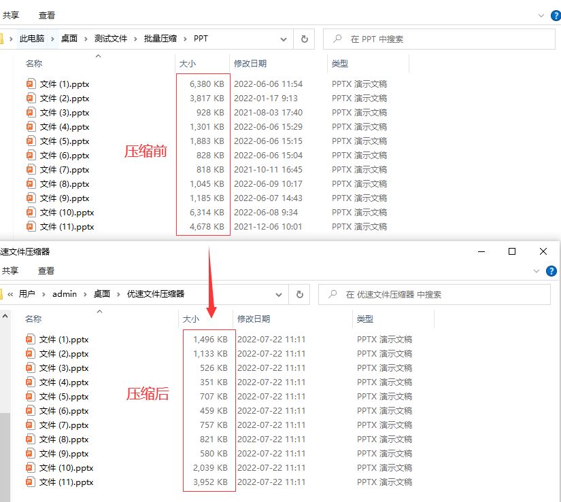Select 文件 (11).pptx icon sized 4,678 KB

pyautogui.click(x=31, y=226)
